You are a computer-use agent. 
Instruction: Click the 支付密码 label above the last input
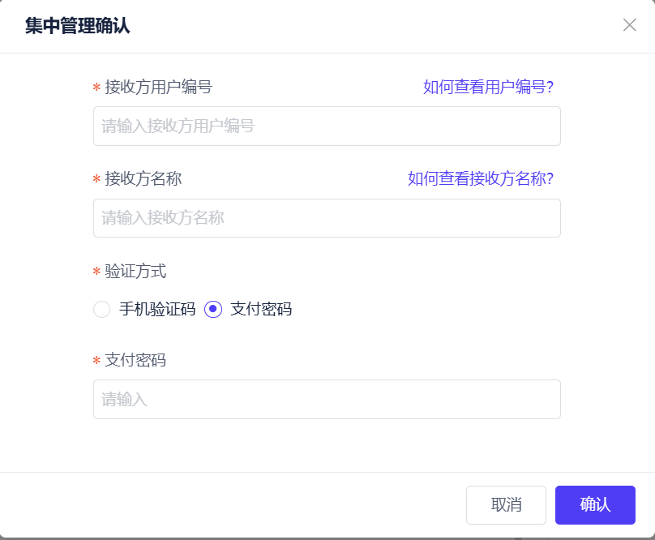click(135, 360)
